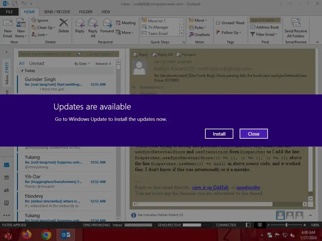Show All messages filter
This screenshot has height=241, width=322.
(x=22, y=63)
